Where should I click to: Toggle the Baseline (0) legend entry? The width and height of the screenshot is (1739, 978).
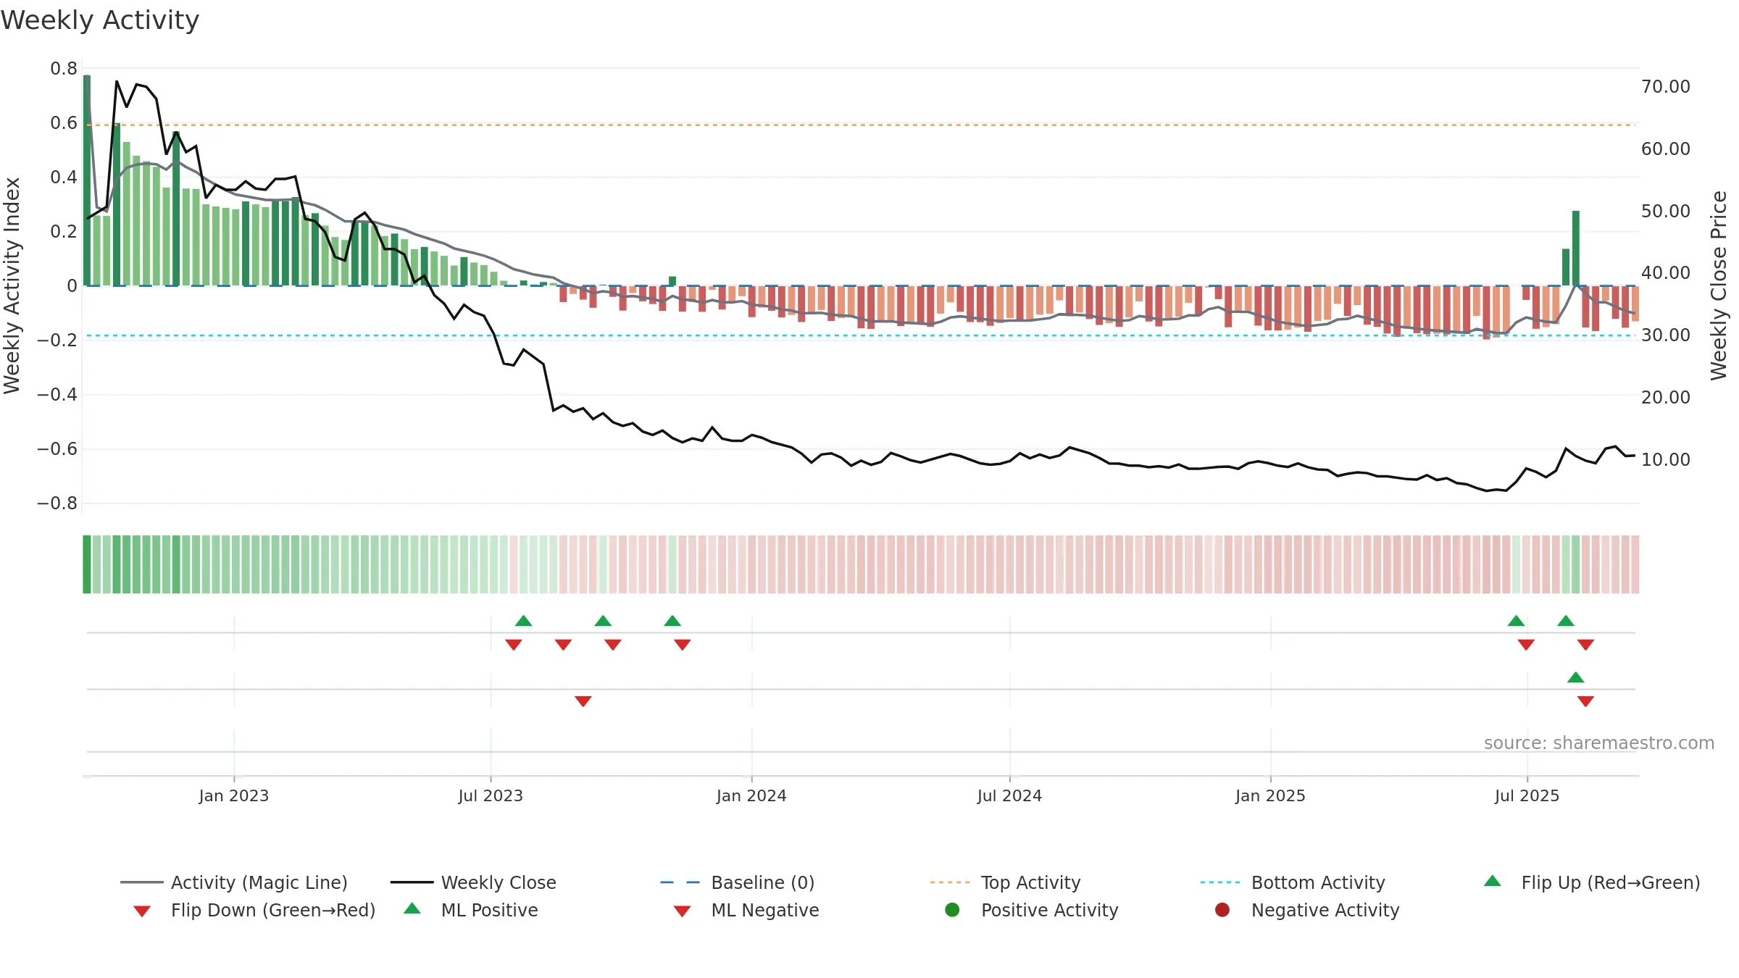tap(738, 882)
